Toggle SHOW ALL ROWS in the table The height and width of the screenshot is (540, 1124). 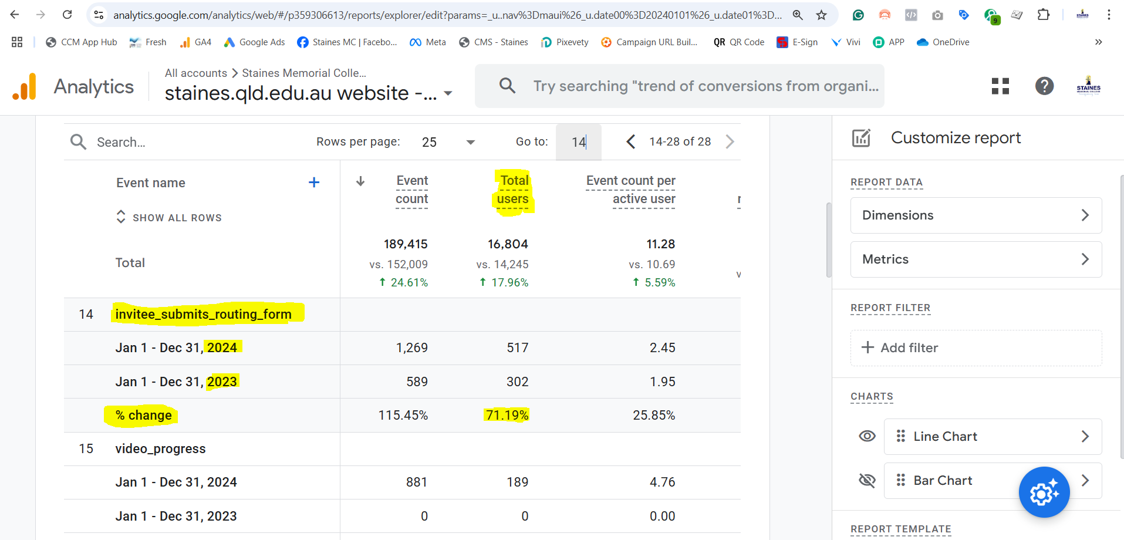[x=169, y=217]
